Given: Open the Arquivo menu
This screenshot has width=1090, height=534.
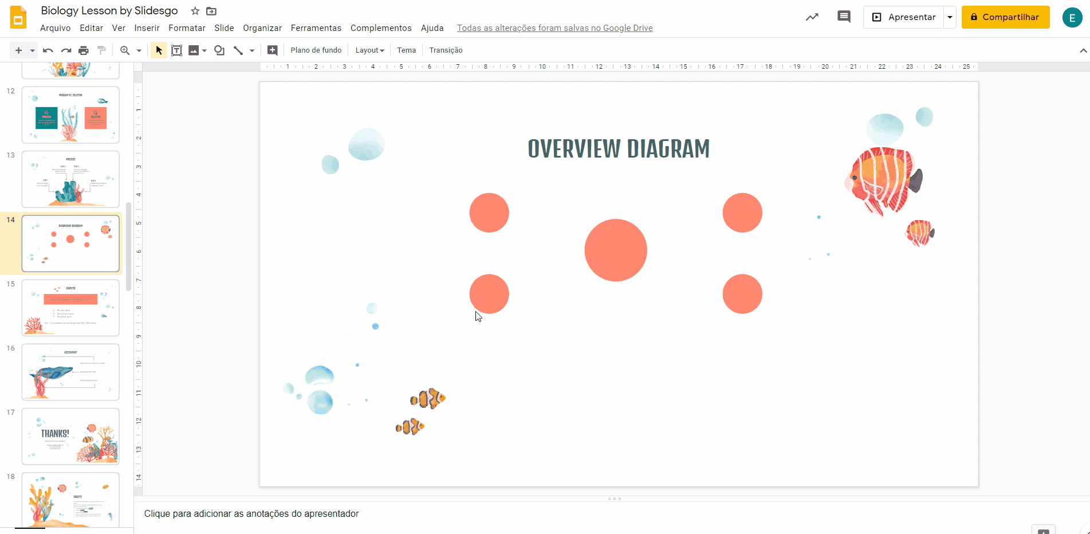Looking at the screenshot, I should point(56,28).
